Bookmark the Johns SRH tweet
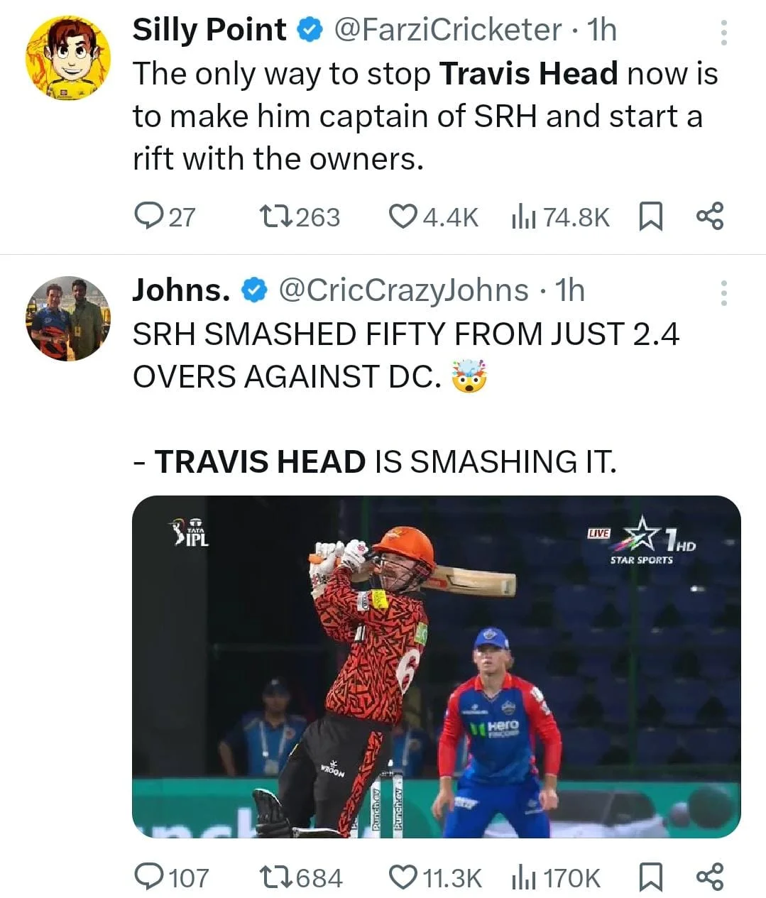 [x=650, y=877]
